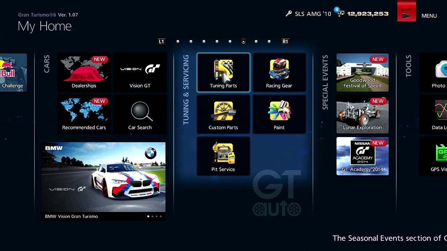Open Recommended Cars world map tile
This screenshot has width=447, height=251.
pyautogui.click(x=84, y=114)
